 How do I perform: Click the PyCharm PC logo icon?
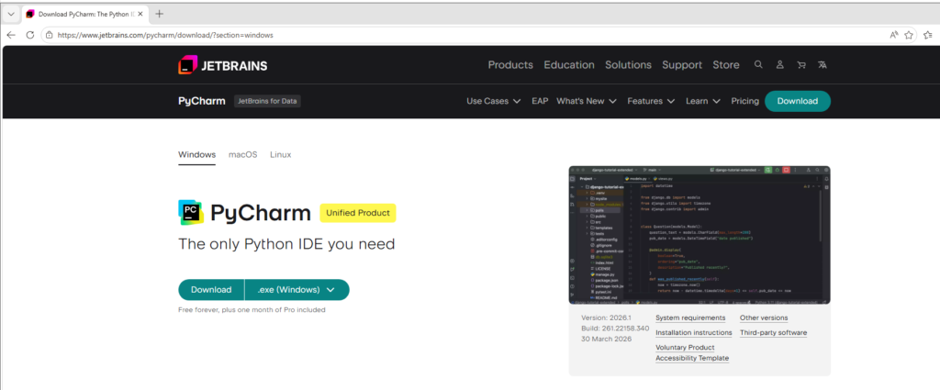click(x=191, y=213)
